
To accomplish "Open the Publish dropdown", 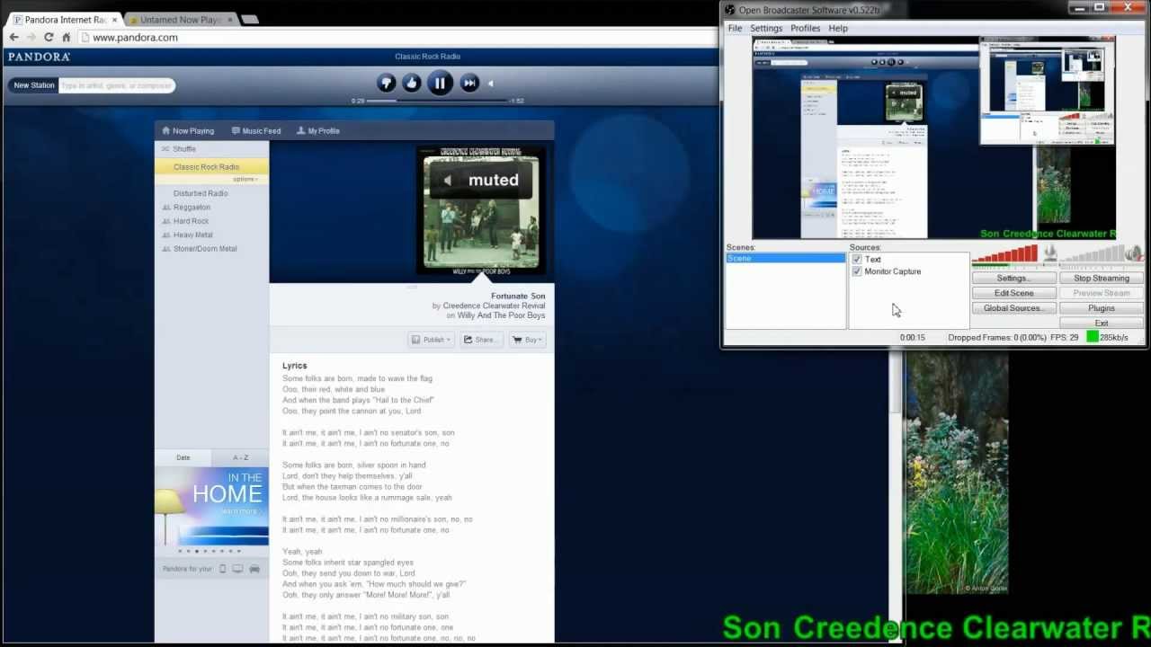I will pyautogui.click(x=431, y=340).
